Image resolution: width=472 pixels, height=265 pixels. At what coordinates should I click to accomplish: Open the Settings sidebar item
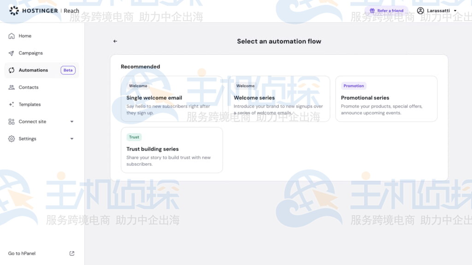tap(42, 139)
